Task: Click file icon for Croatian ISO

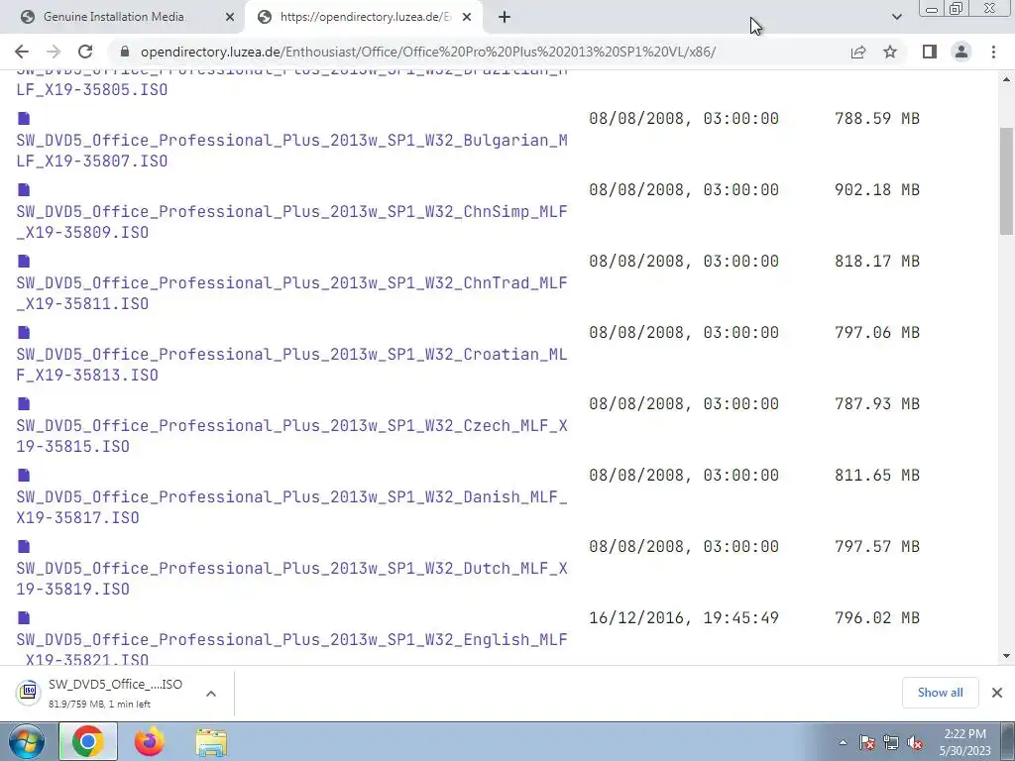Action: click(24, 332)
